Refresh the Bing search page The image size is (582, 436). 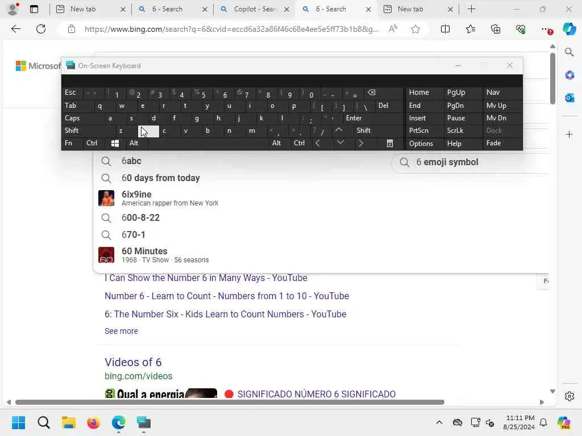pos(41,29)
